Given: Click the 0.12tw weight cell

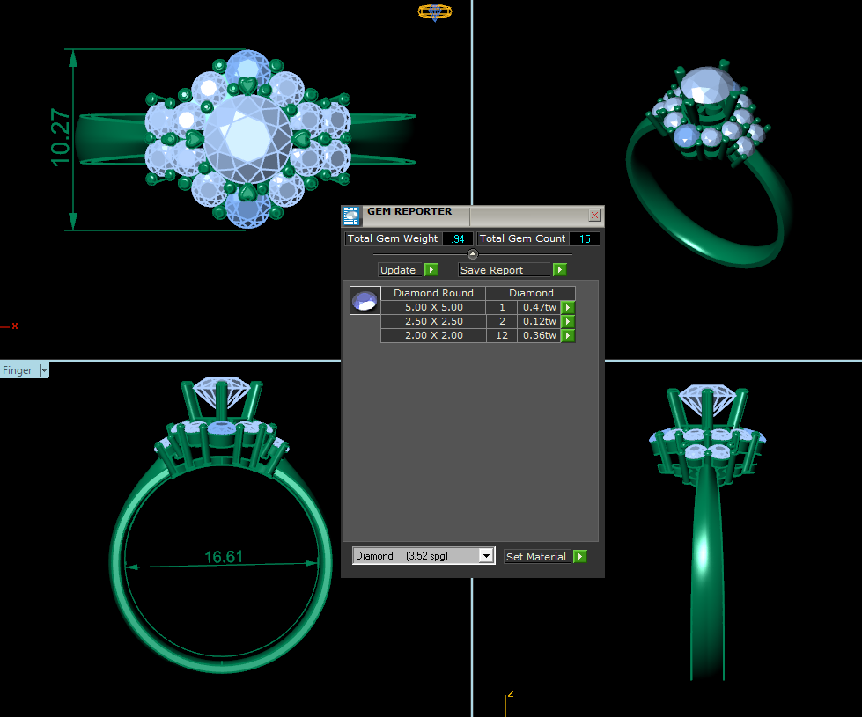Looking at the screenshot, I should (539, 321).
